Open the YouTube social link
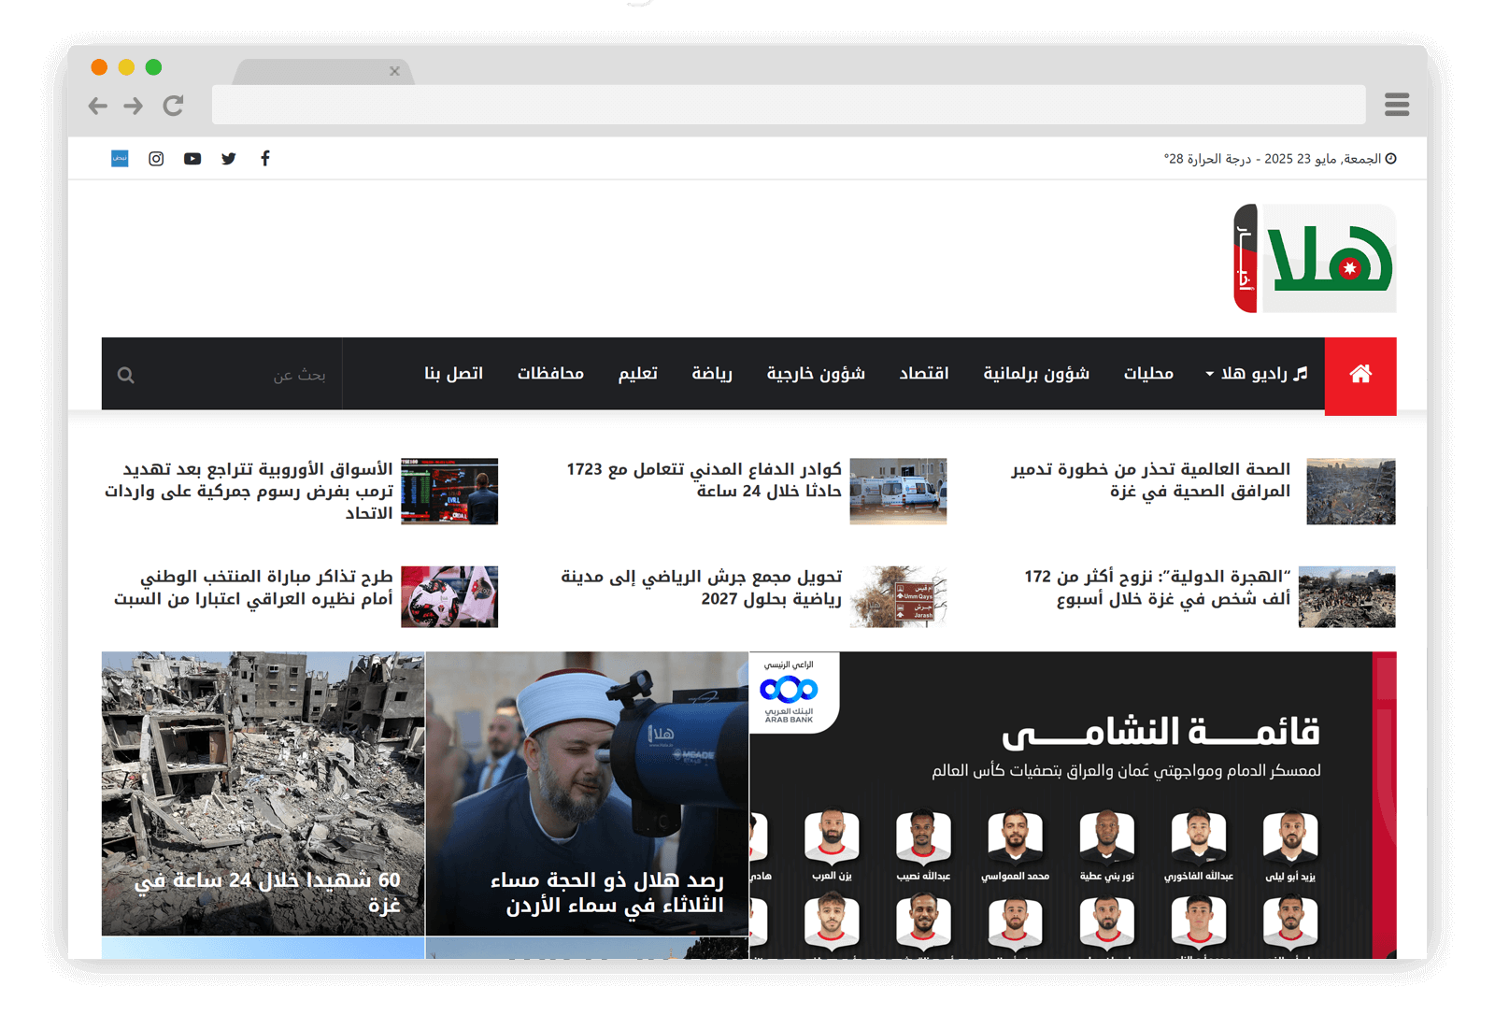Viewport: 1495px width, 1029px height. tap(192, 159)
